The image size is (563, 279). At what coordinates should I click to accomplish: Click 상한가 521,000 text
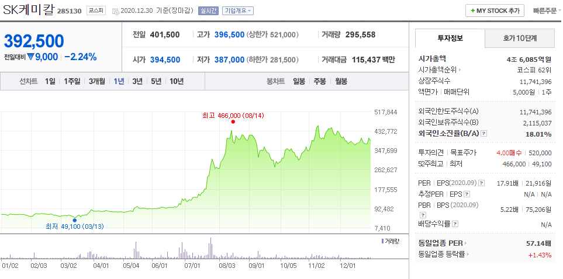273,35
